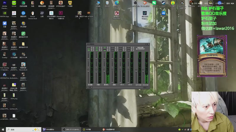Open the UU加速器 desktop icon

coord(14,55)
